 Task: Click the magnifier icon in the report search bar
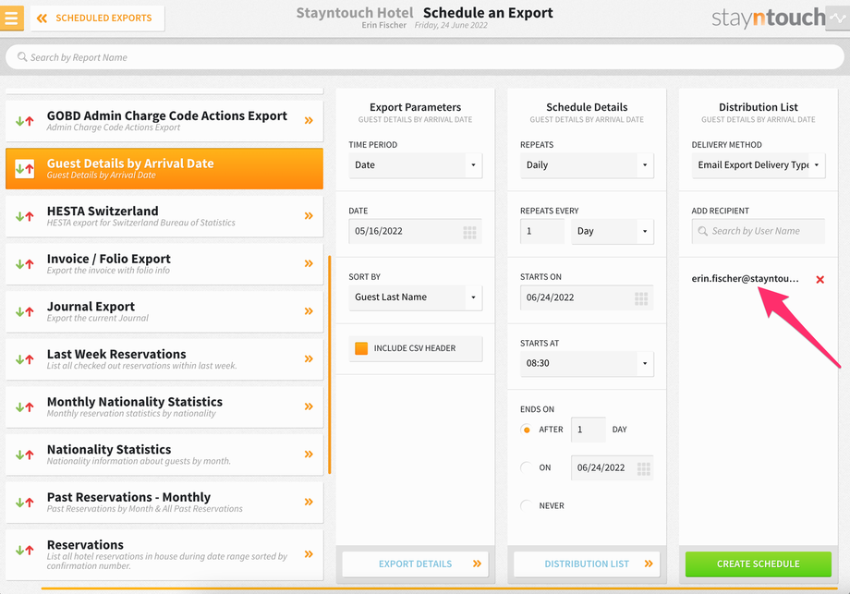21,57
